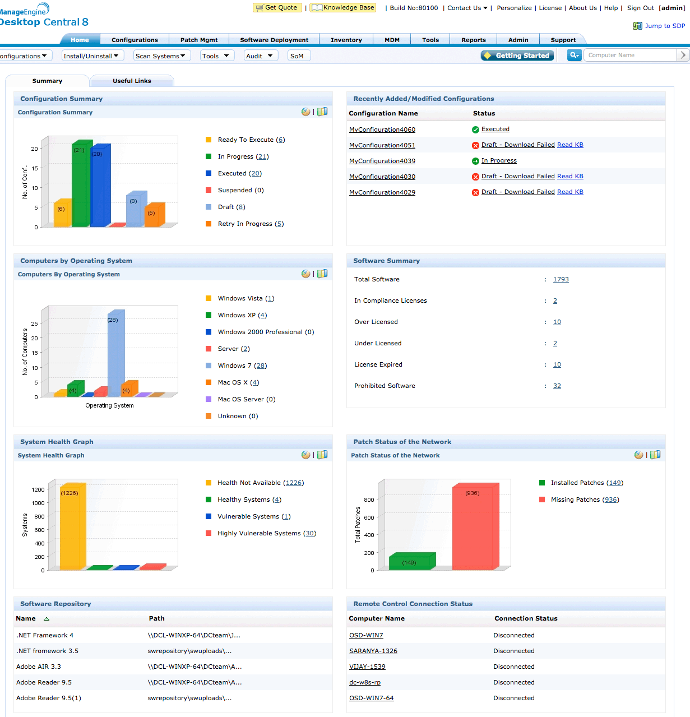This screenshot has height=717, width=690.
Task: Switch Configuration Summary to pie chart view
Action: (x=305, y=112)
